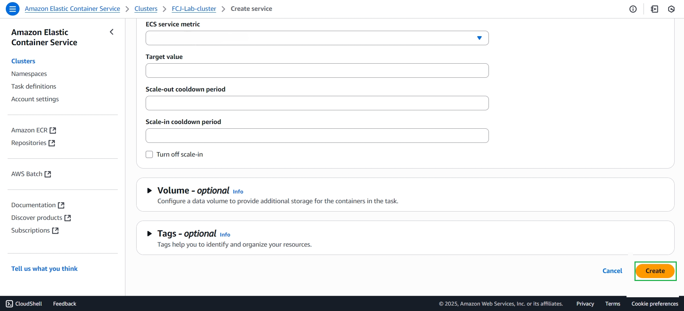The image size is (684, 311).
Task: Cancel the service creation
Action: coord(612,271)
